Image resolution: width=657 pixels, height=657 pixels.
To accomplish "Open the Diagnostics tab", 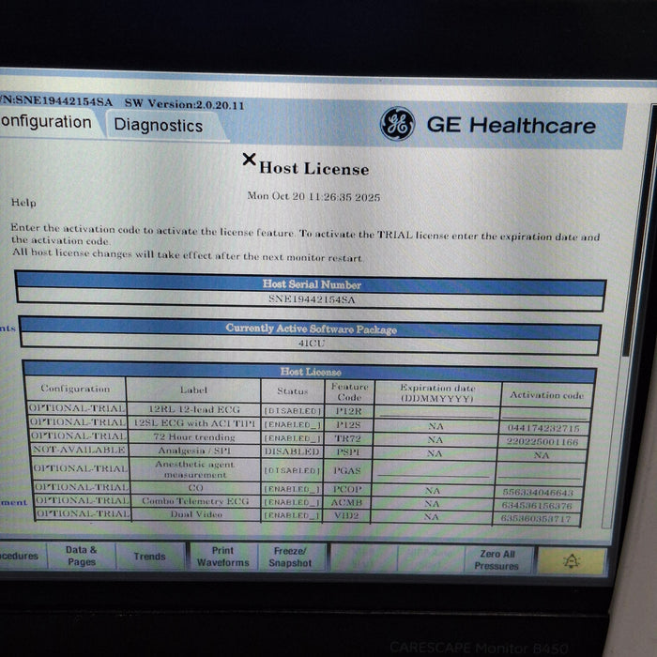I will point(159,125).
